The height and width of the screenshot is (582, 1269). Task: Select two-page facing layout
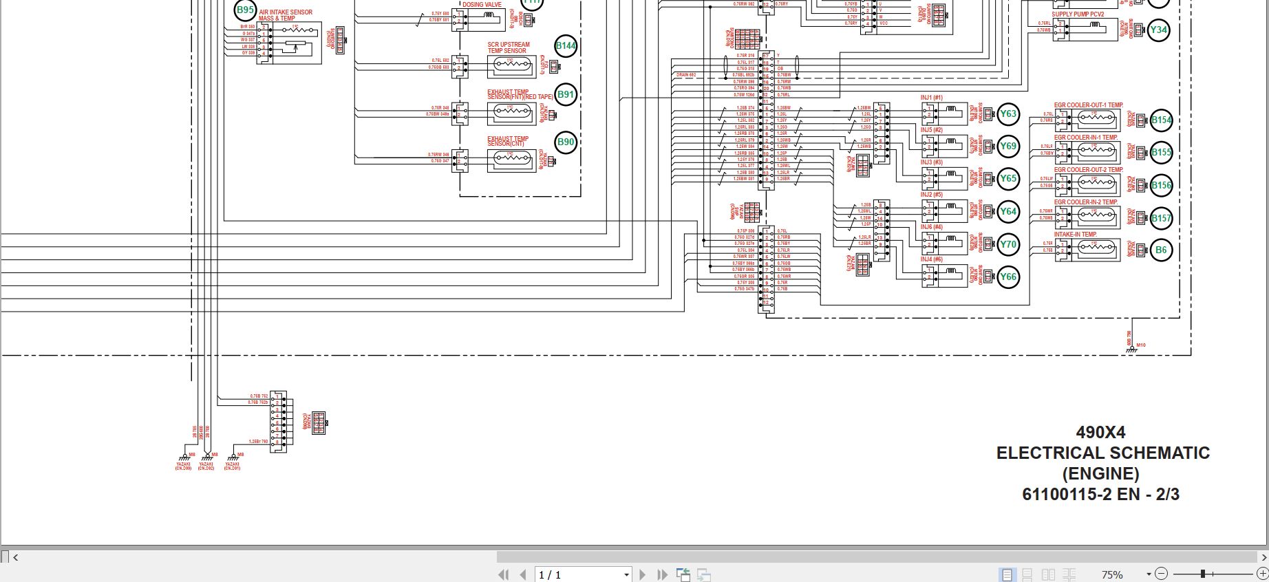tap(1048, 574)
